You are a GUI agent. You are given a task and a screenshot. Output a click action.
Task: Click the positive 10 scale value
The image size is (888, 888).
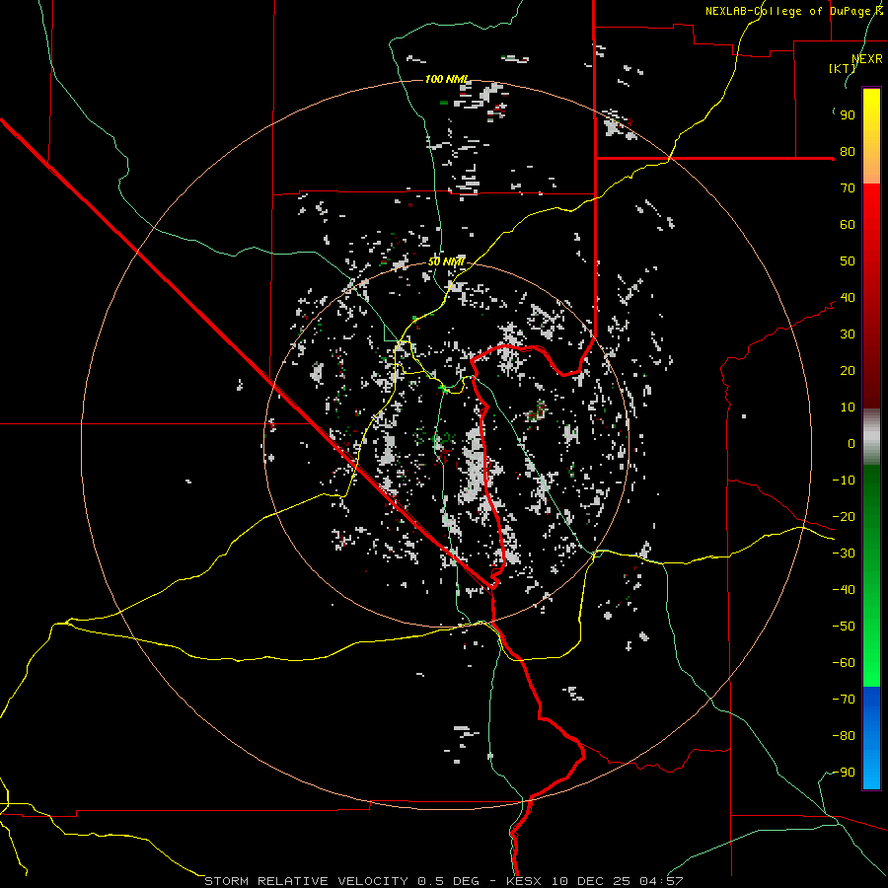click(x=848, y=407)
